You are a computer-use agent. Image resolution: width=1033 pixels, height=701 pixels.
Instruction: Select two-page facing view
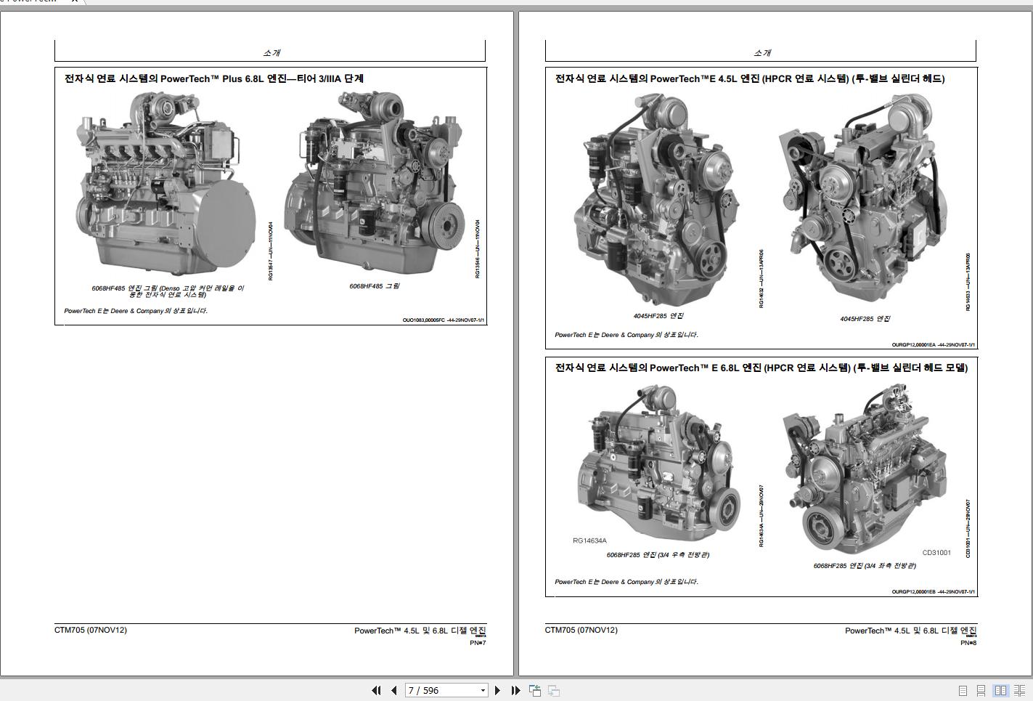(x=1000, y=690)
